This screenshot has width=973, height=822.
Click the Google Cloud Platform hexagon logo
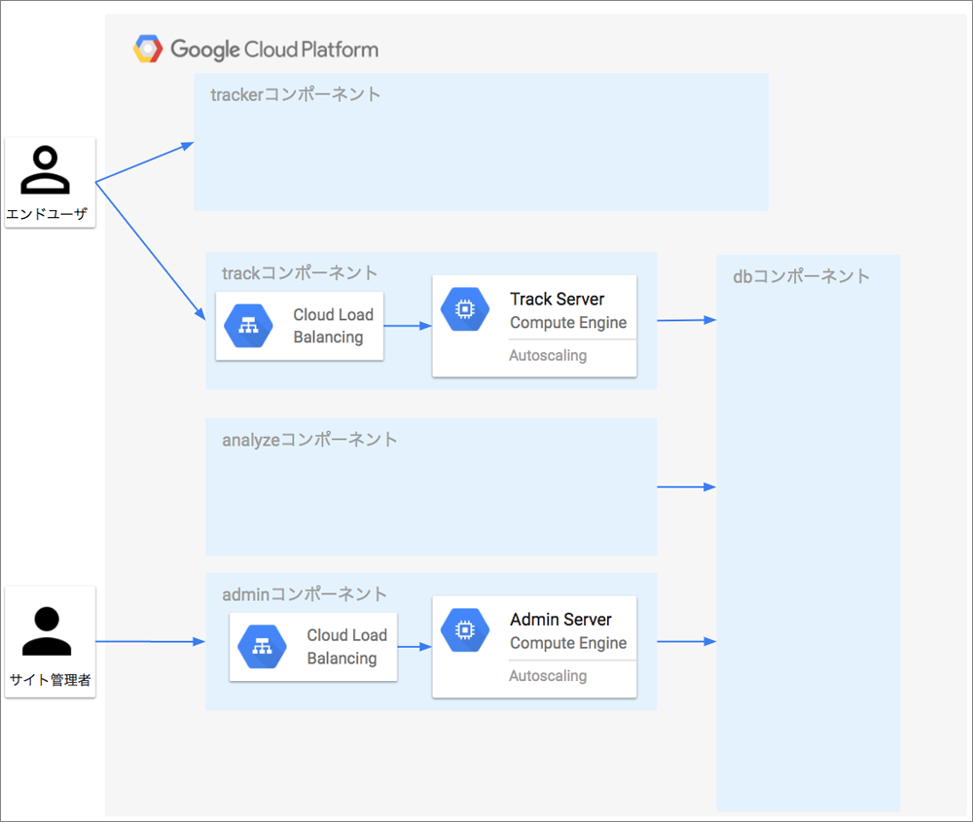tap(148, 49)
